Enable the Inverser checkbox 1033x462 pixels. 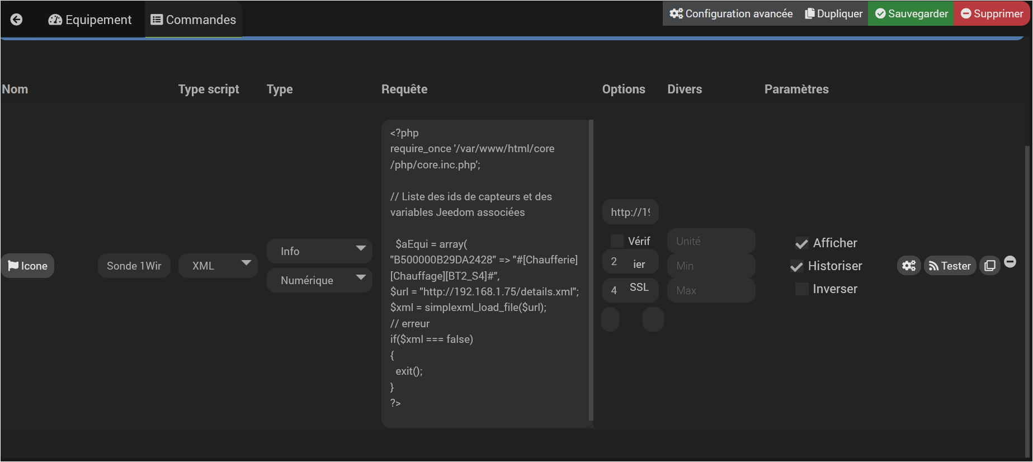(x=801, y=289)
